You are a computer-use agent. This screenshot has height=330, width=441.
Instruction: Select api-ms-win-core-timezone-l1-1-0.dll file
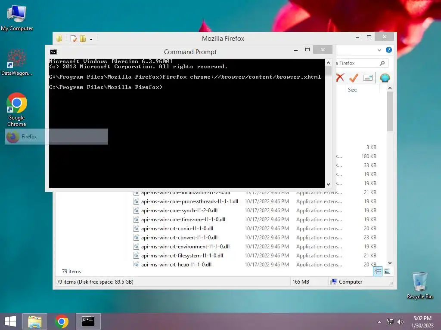(x=183, y=220)
